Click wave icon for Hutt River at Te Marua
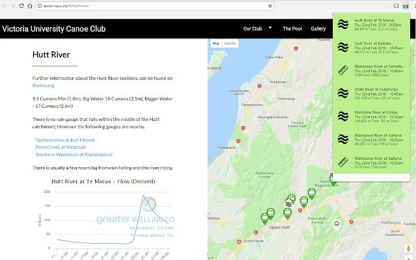The height and width of the screenshot is (260, 416). pyautogui.click(x=343, y=24)
